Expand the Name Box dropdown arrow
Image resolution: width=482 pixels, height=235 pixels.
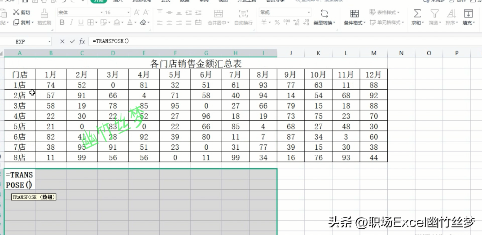pos(49,41)
